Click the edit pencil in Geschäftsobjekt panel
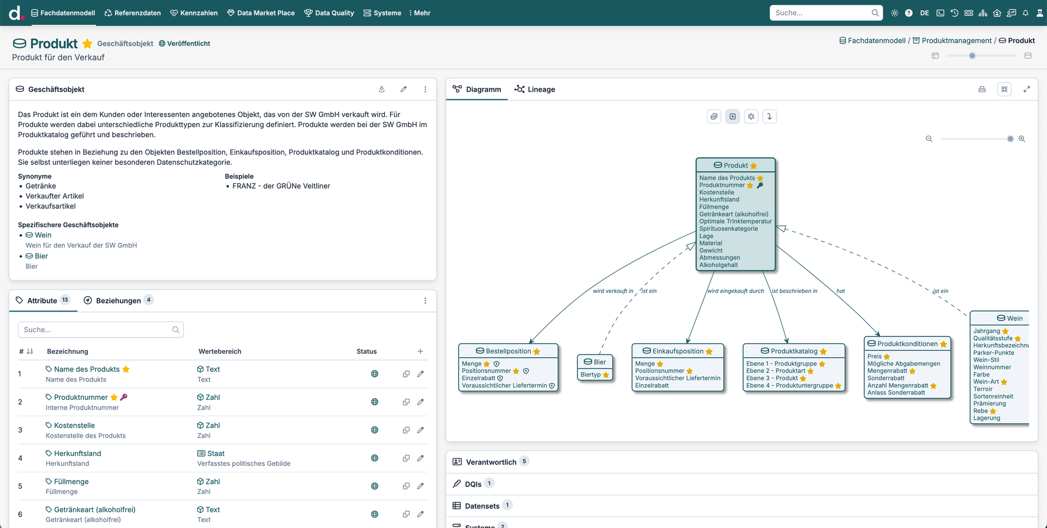The height and width of the screenshot is (528, 1047). click(404, 89)
